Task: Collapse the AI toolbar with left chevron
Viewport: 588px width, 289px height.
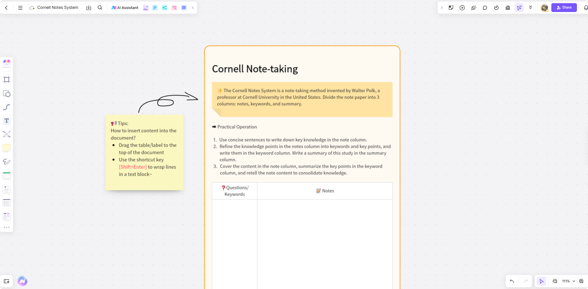Action: 193,8
